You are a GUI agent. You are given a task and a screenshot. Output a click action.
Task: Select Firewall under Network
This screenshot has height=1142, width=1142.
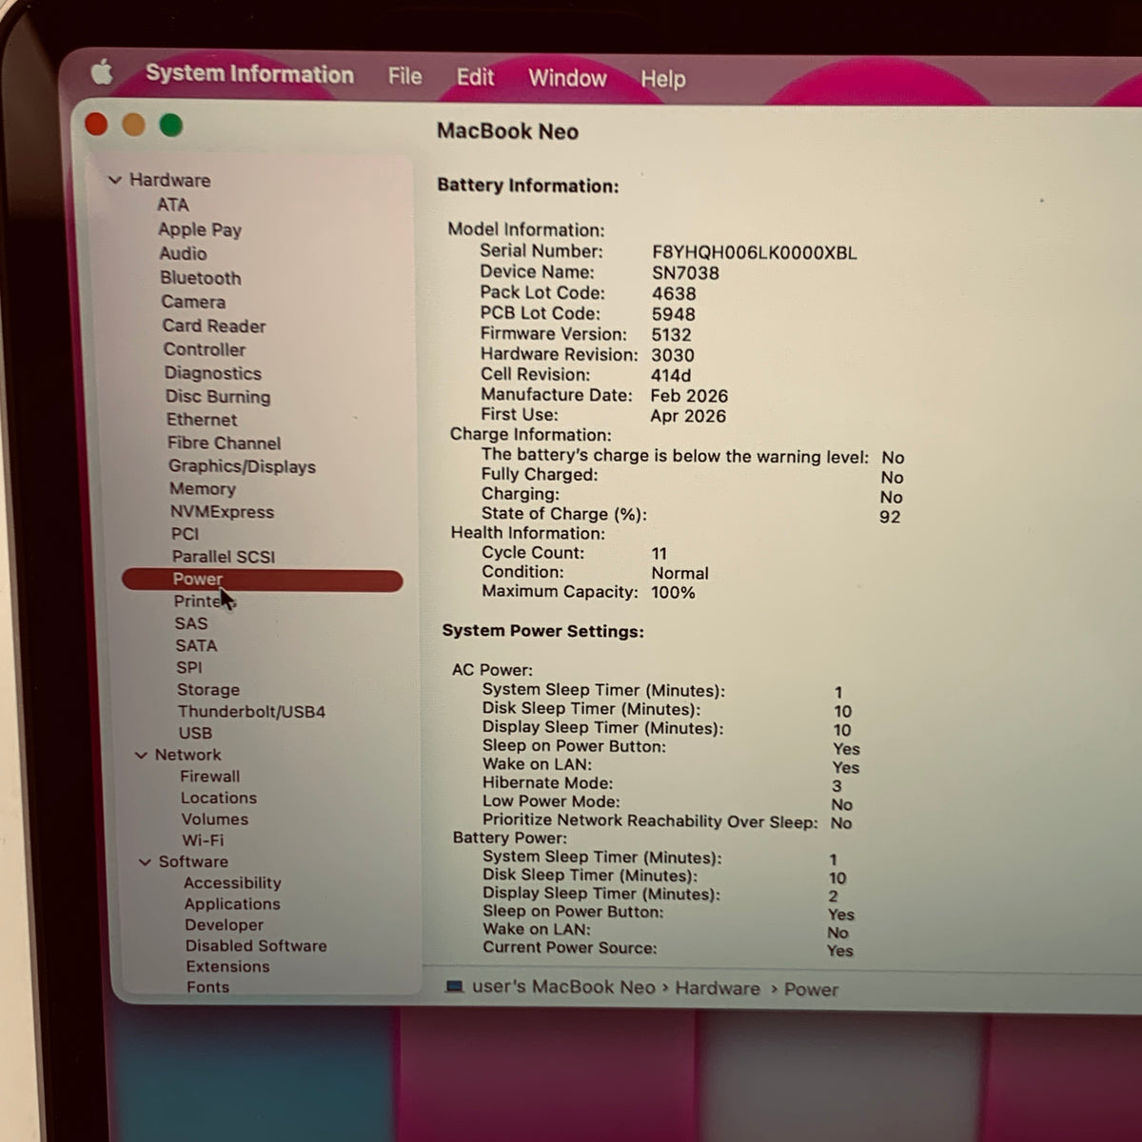tap(210, 777)
